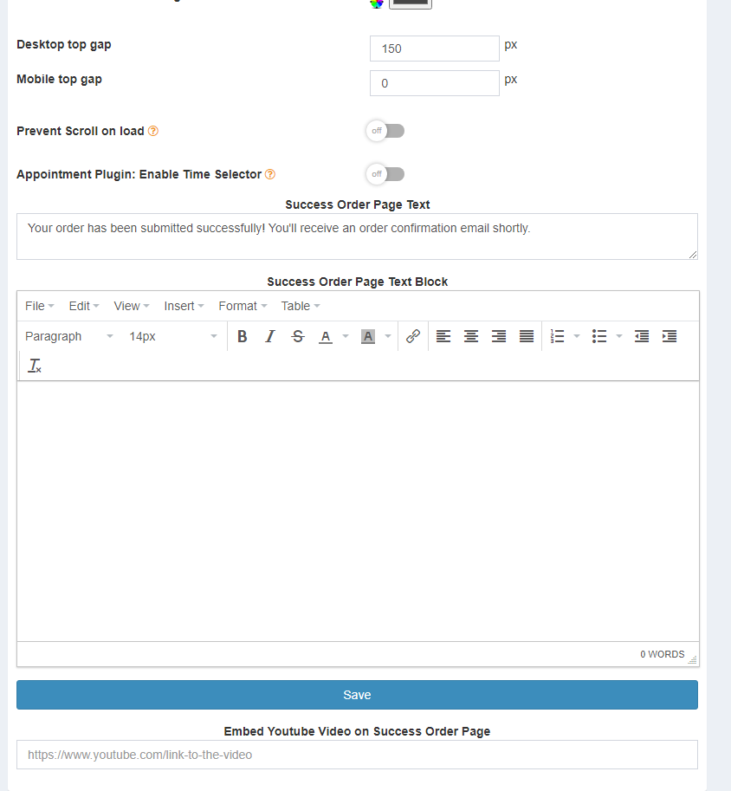The image size is (731, 791).
Task: Click the editor resize handle beside word count
Action: [x=693, y=659]
